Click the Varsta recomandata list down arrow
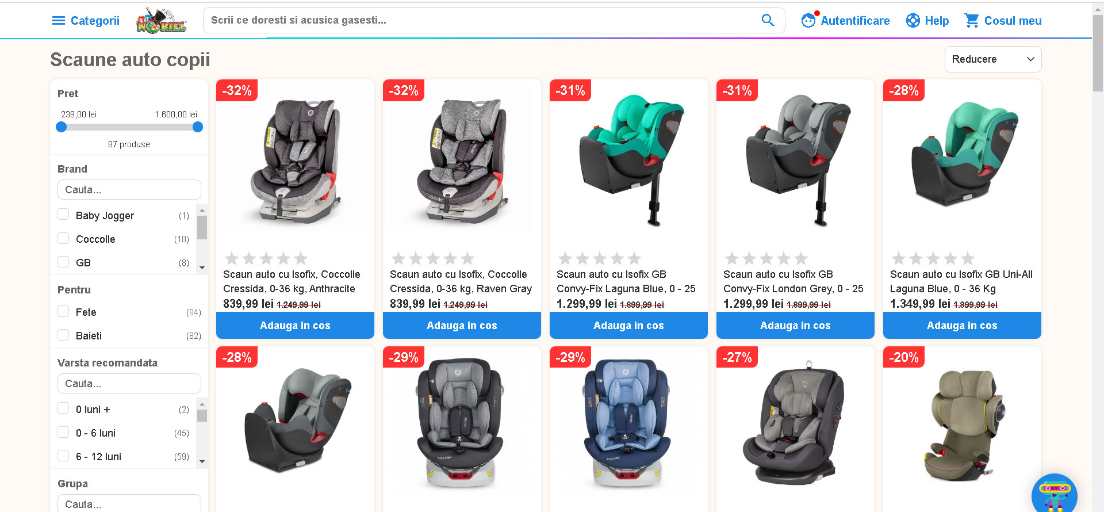 (x=202, y=461)
